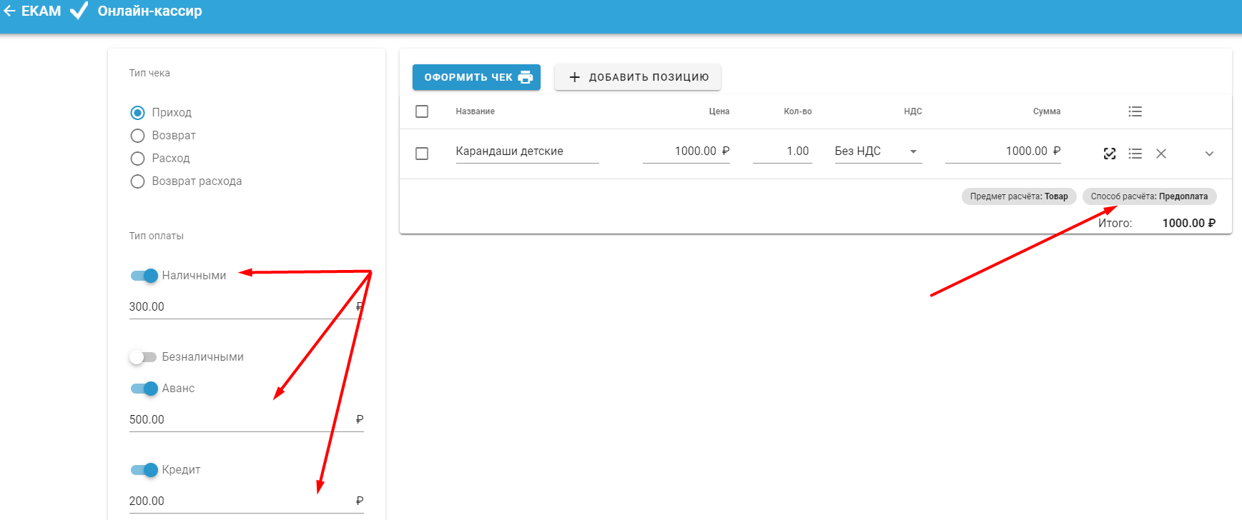This screenshot has height=520, width=1242.
Task: Edit the Аванс amount 500.00
Action: (246, 420)
